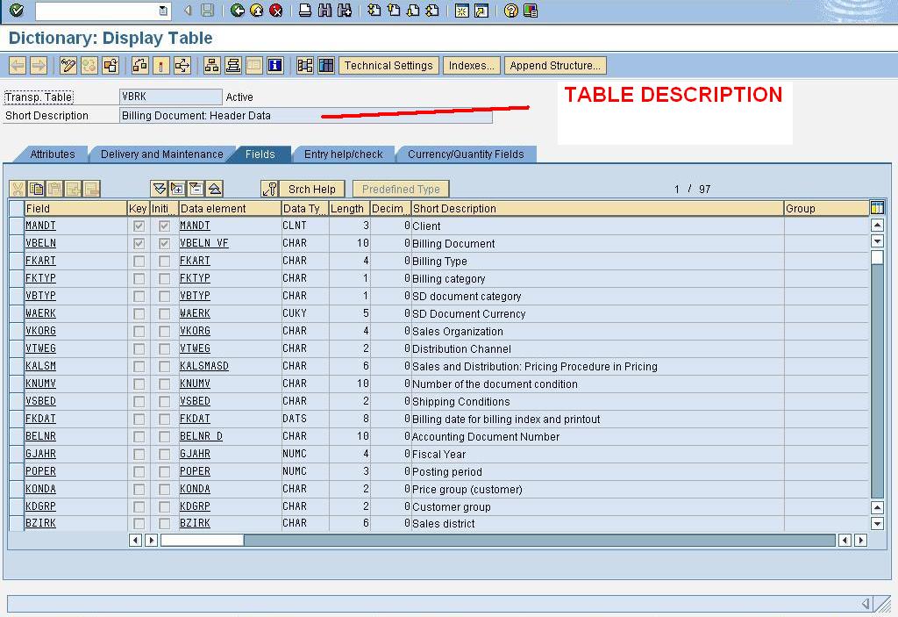The height and width of the screenshot is (617, 898).
Task: Open the MANDT data element link
Action: pyautogui.click(x=196, y=226)
